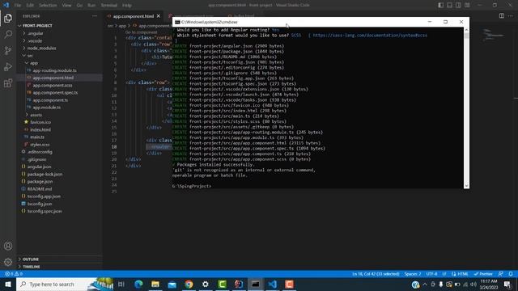This screenshot has height=291, width=518.
Task: Open the Help menu
Action: 127,6
